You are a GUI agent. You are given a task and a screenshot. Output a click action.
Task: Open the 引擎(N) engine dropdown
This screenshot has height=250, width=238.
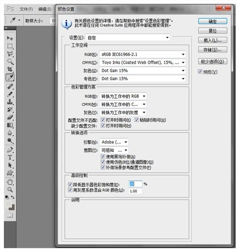pyautogui.click(x=114, y=142)
